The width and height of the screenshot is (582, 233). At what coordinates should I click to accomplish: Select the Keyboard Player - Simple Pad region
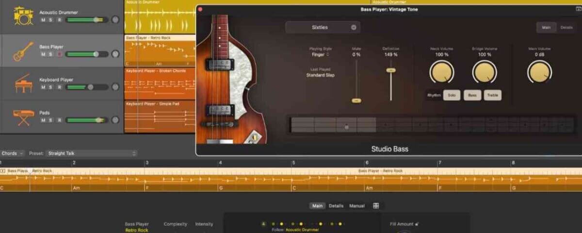tap(160, 116)
